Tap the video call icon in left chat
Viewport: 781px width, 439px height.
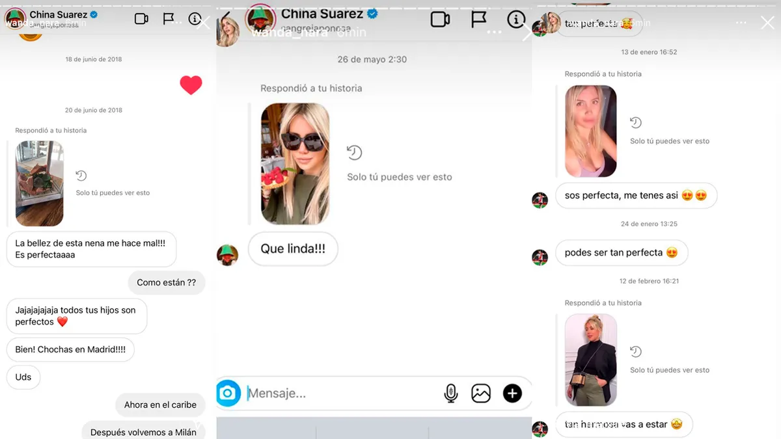[141, 19]
